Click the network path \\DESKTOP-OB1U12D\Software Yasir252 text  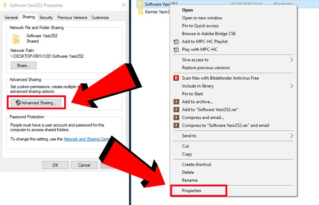[x=47, y=56]
